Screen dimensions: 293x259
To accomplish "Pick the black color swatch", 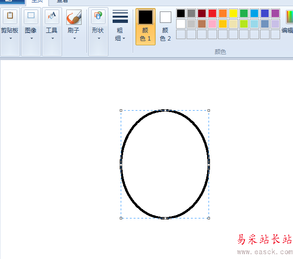I will [x=181, y=13].
